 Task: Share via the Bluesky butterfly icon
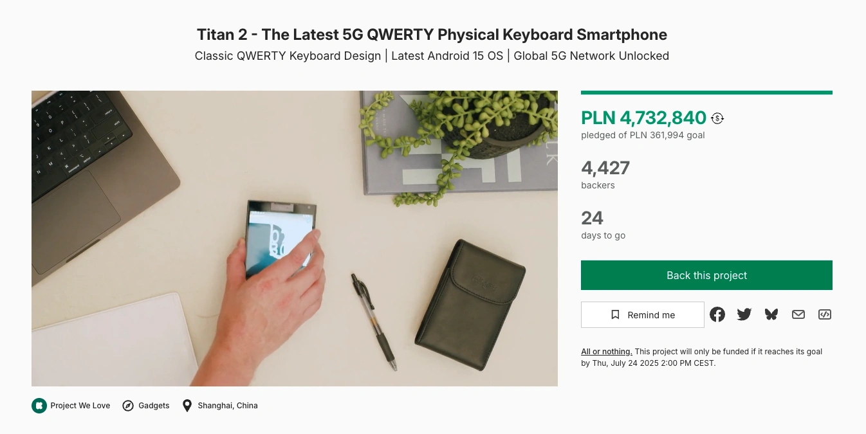[771, 314]
